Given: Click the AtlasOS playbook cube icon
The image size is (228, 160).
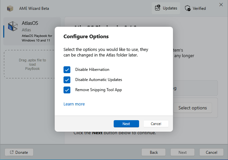Looking at the screenshot, I should [13, 26].
